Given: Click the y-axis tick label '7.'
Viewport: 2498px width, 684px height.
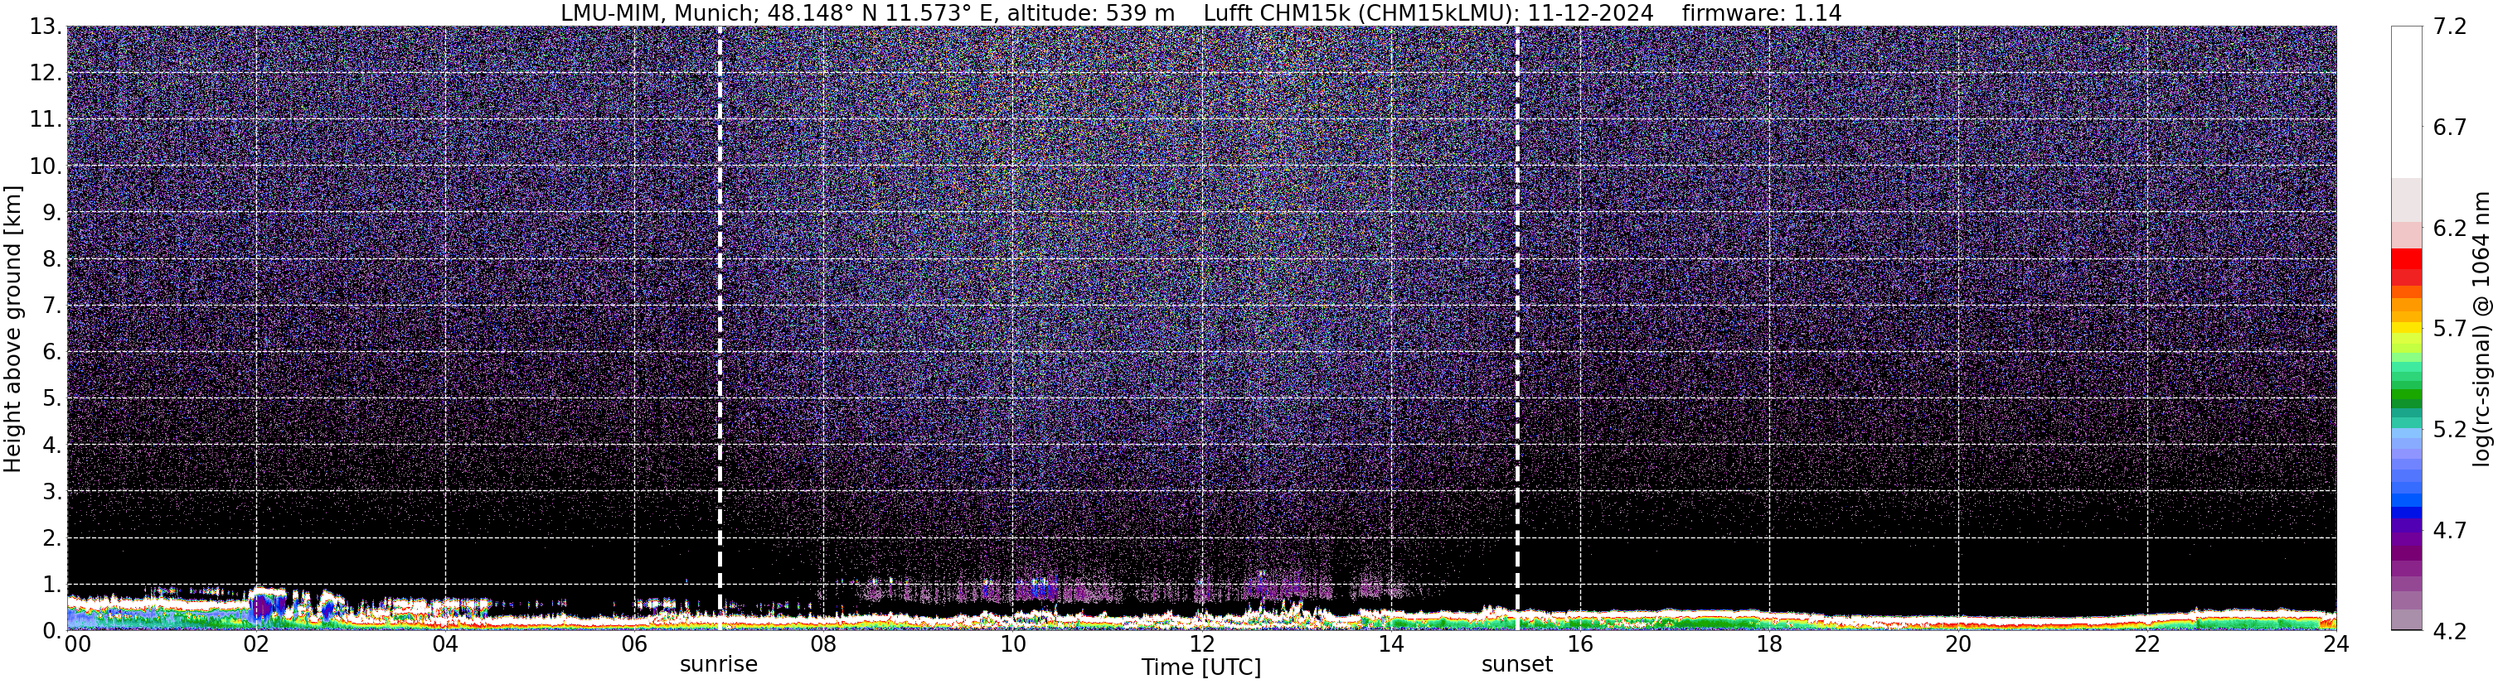Looking at the screenshot, I should pyautogui.click(x=52, y=306).
